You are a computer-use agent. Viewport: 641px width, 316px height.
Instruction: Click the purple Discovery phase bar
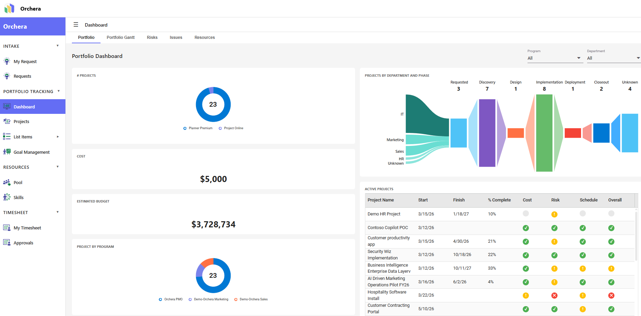pos(487,133)
